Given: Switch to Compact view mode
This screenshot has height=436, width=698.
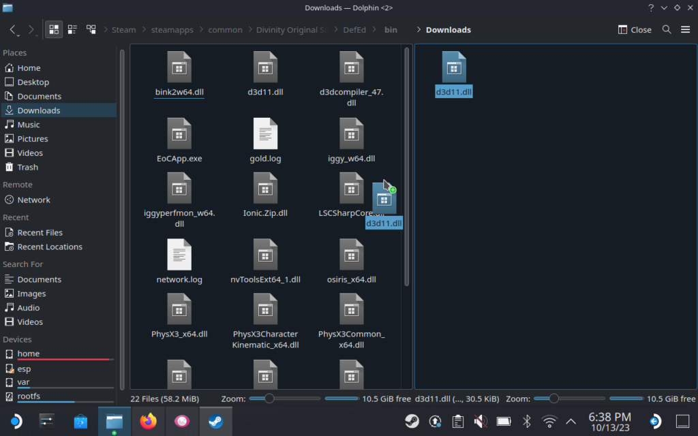Looking at the screenshot, I should (72, 30).
